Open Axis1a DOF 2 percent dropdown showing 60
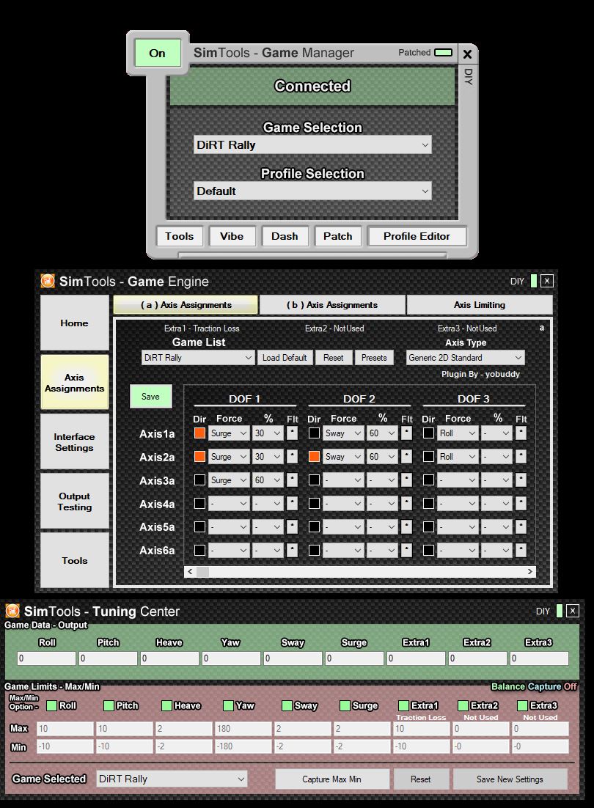 coord(382,433)
